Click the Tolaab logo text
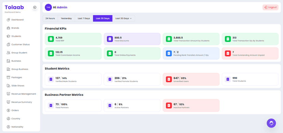283x133 pixels. [14, 7]
